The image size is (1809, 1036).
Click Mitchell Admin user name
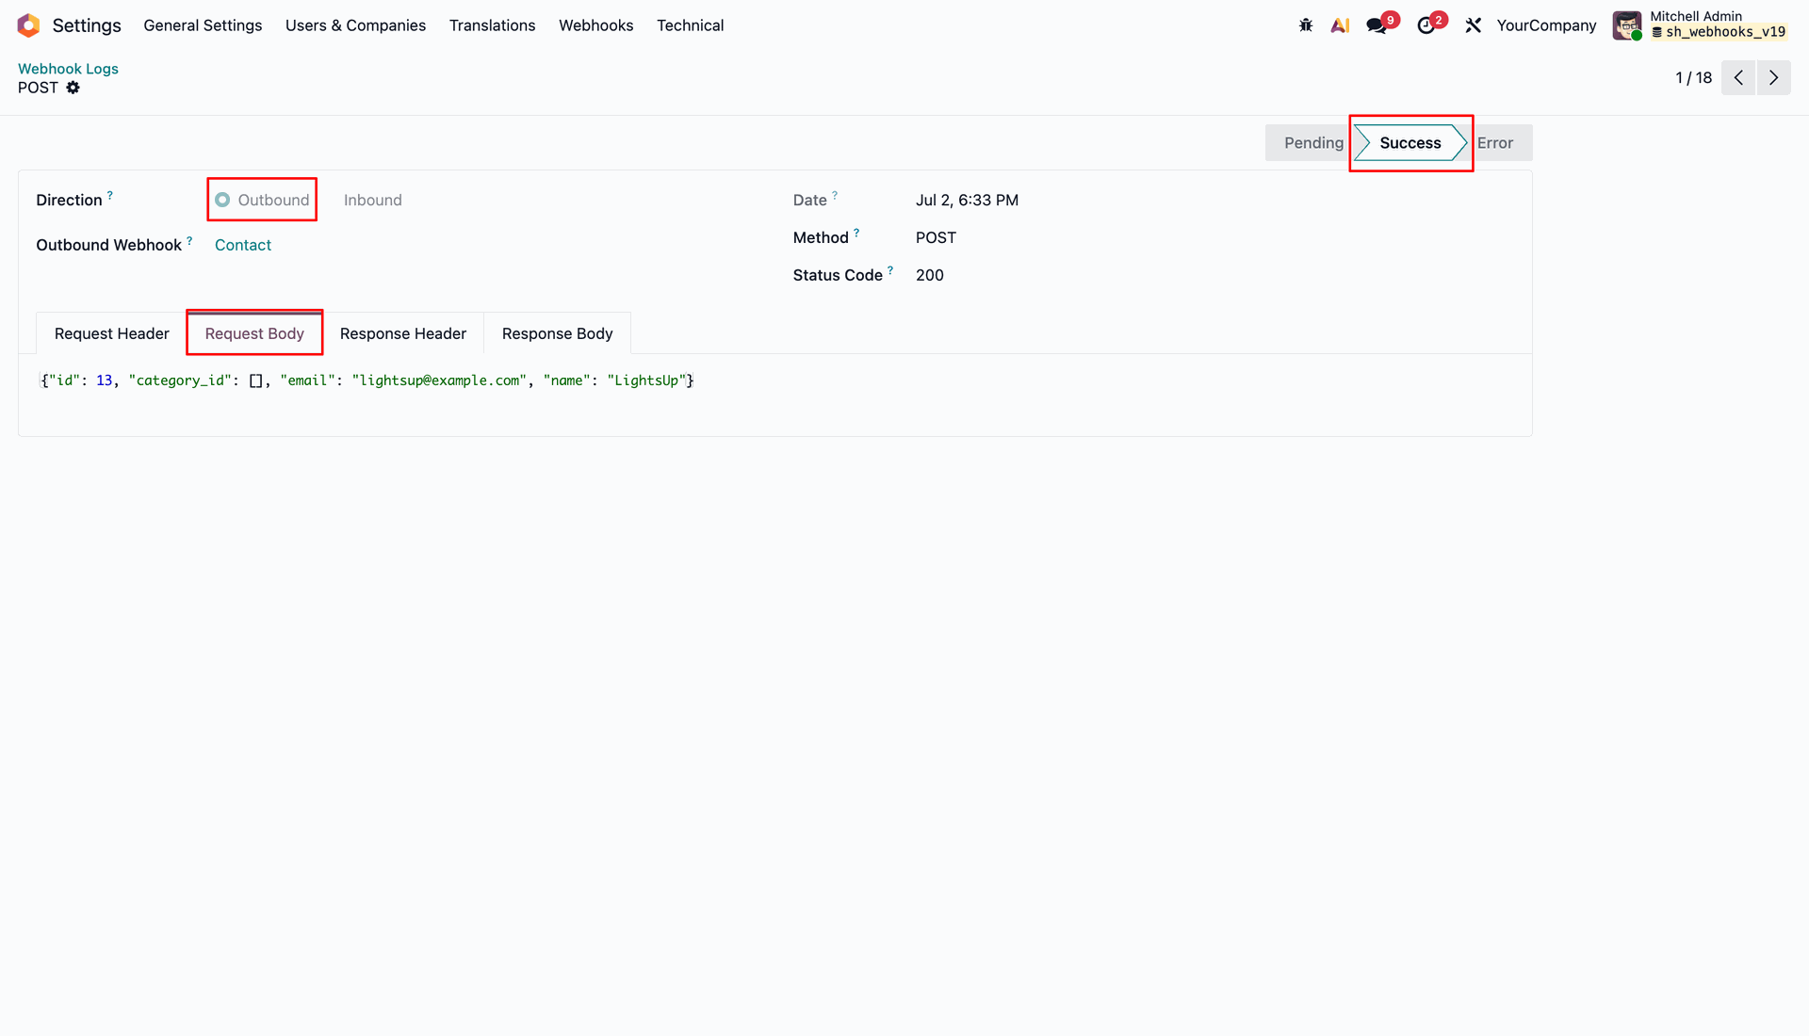1696,16
